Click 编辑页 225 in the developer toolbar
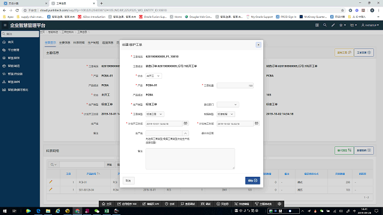The height and width of the screenshot is (215, 383). coord(151,204)
